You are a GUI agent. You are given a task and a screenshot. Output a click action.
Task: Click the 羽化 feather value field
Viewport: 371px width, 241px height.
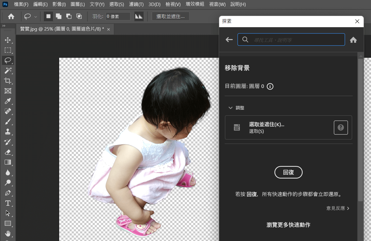(118, 16)
